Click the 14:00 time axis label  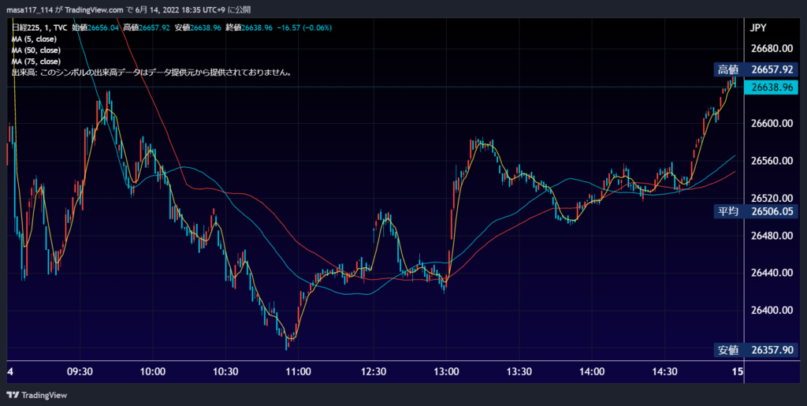pyautogui.click(x=591, y=371)
